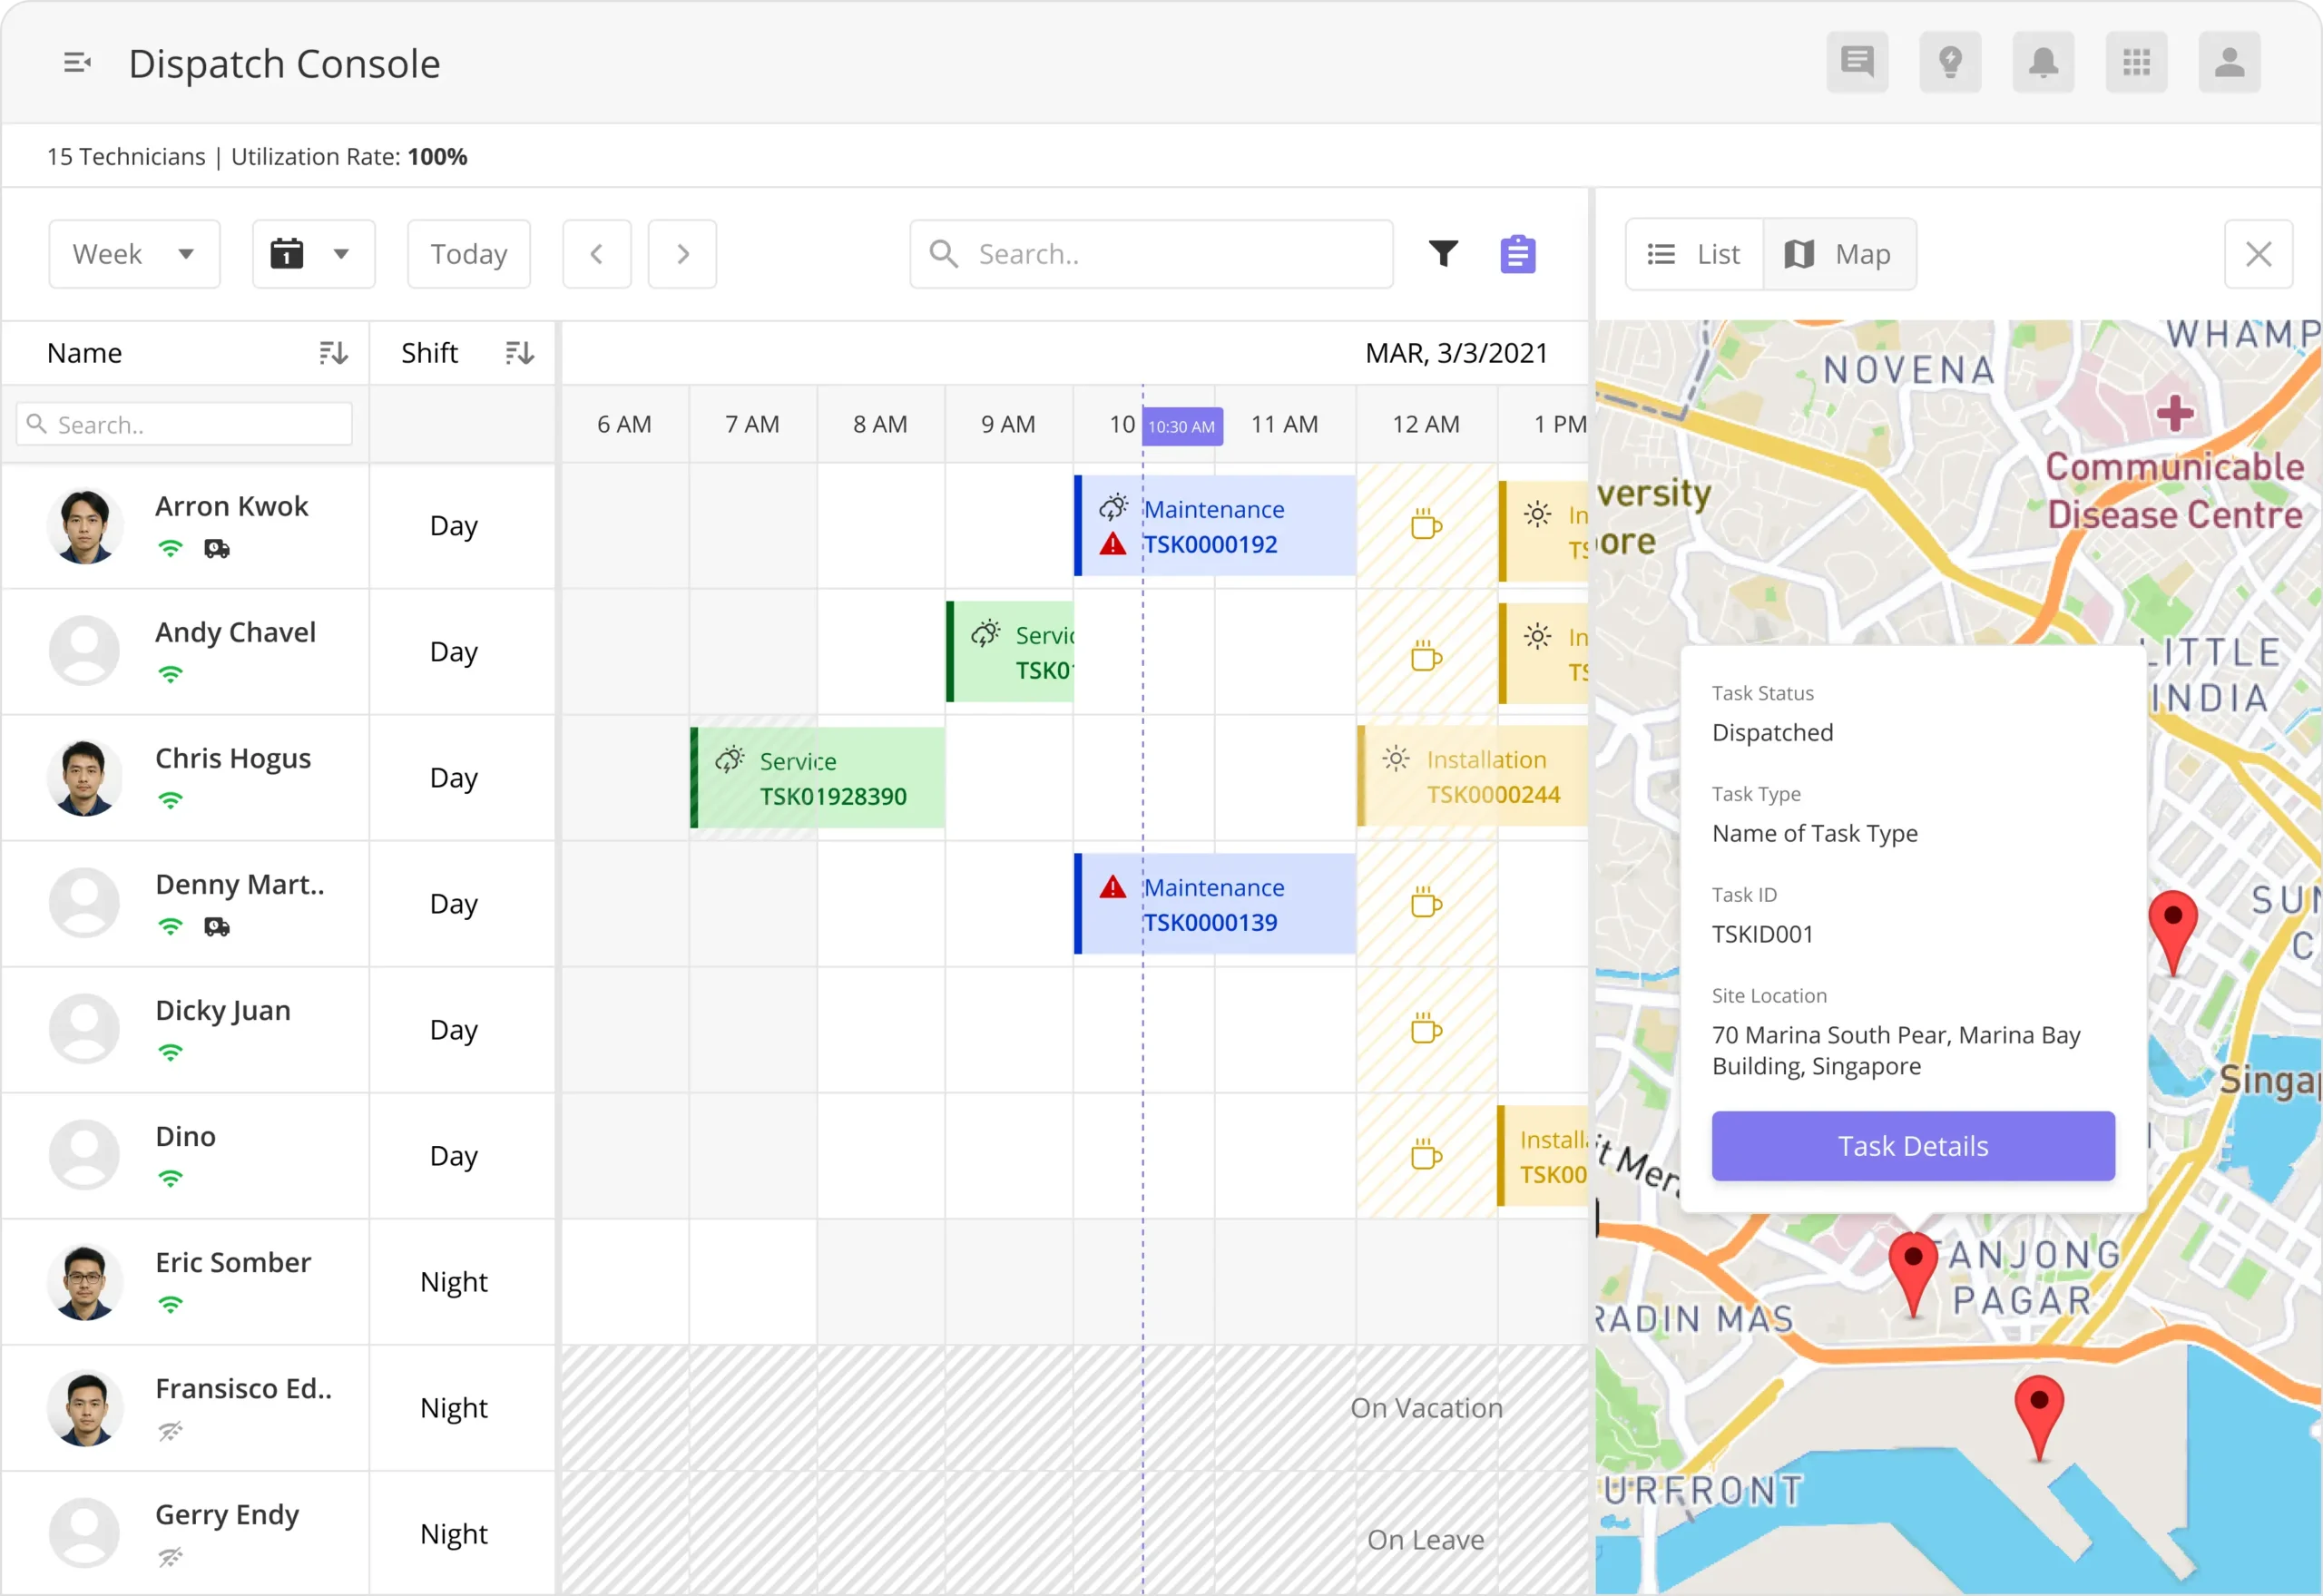Switch to List view tab

1694,254
